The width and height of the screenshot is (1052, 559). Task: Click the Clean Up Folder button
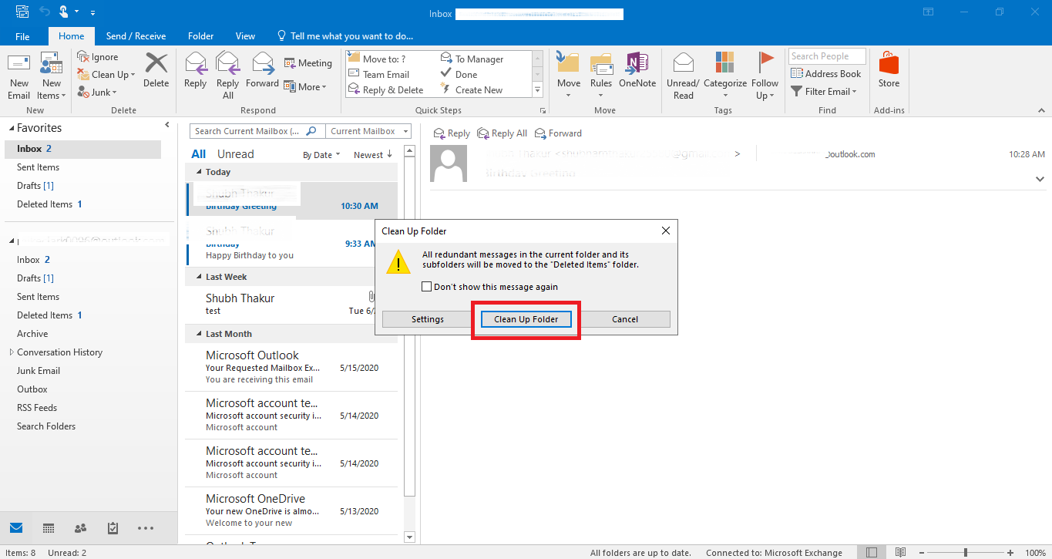coord(526,319)
